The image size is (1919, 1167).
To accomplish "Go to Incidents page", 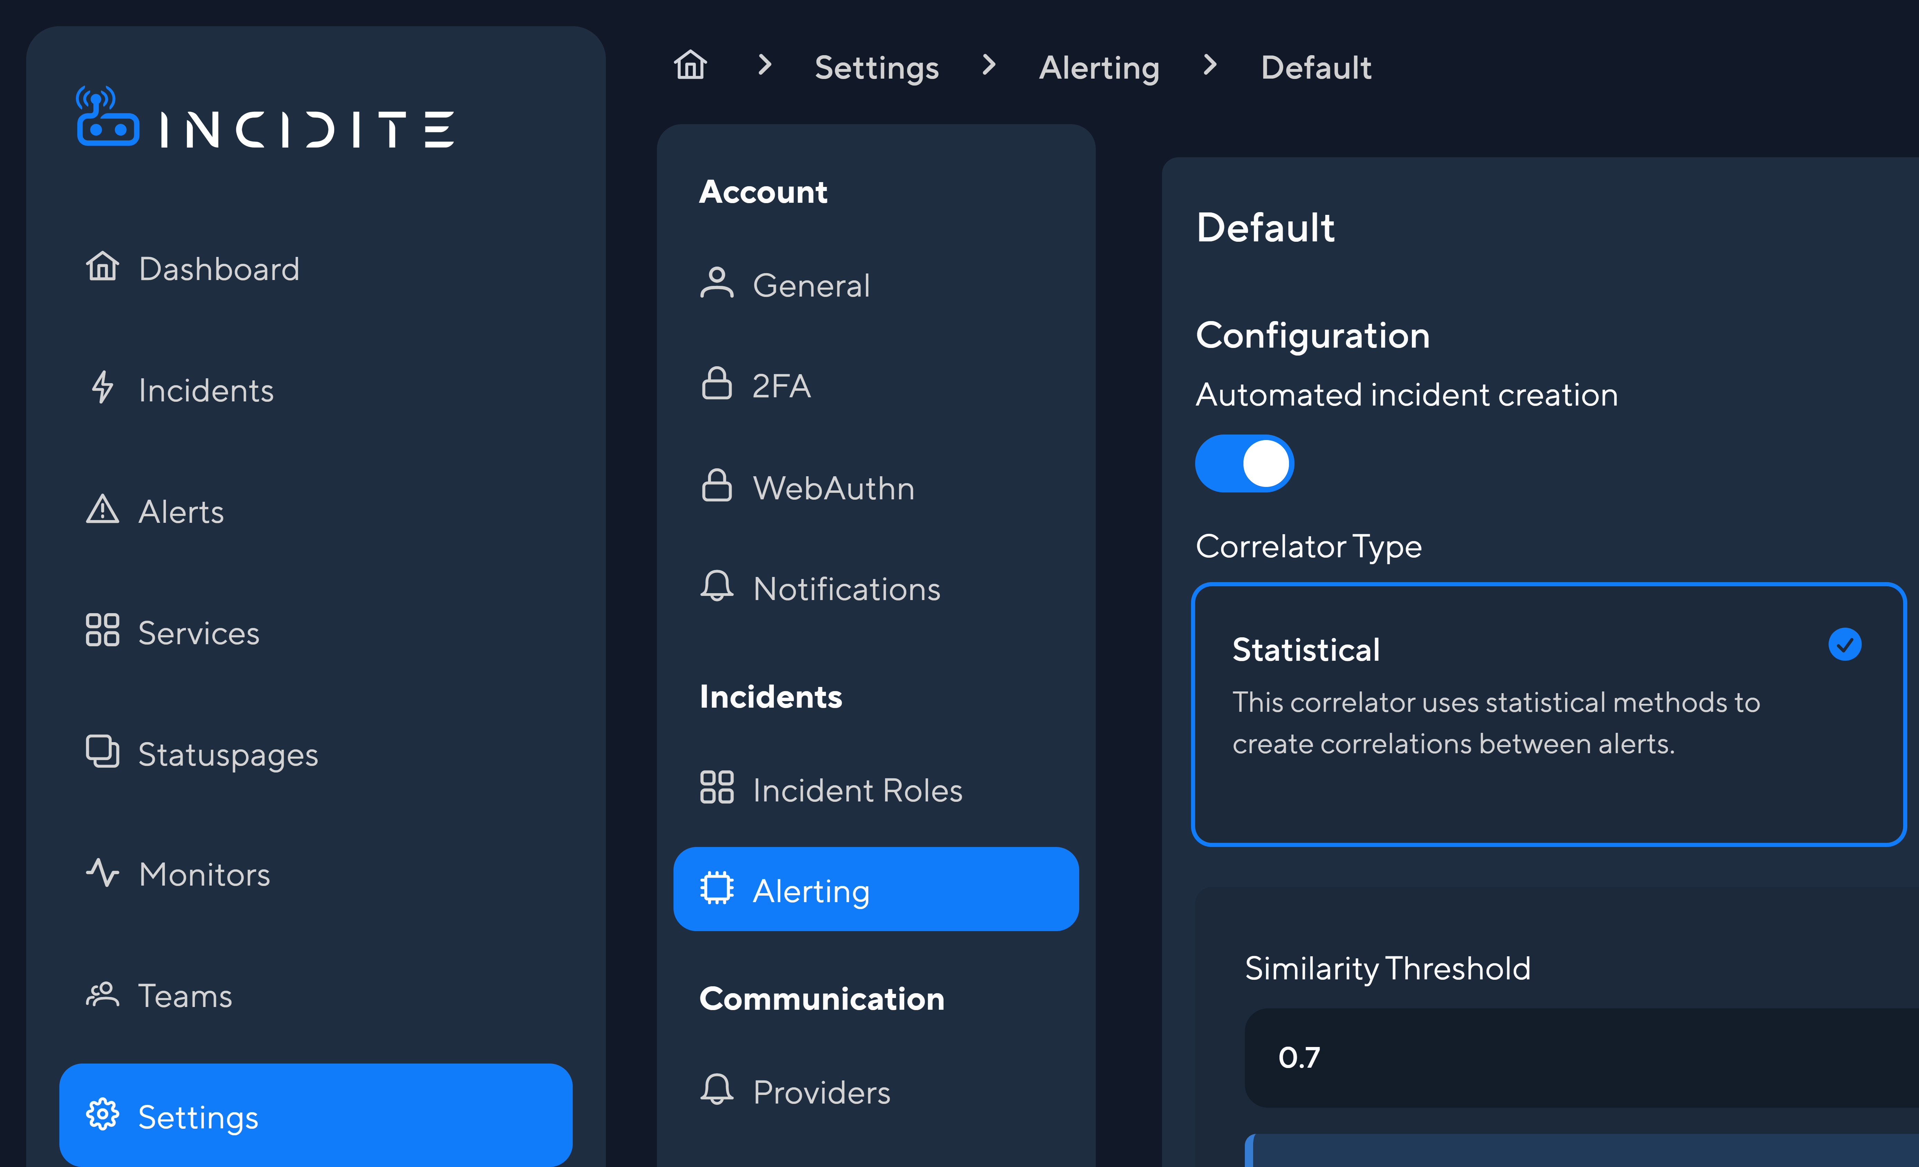I will (316, 390).
